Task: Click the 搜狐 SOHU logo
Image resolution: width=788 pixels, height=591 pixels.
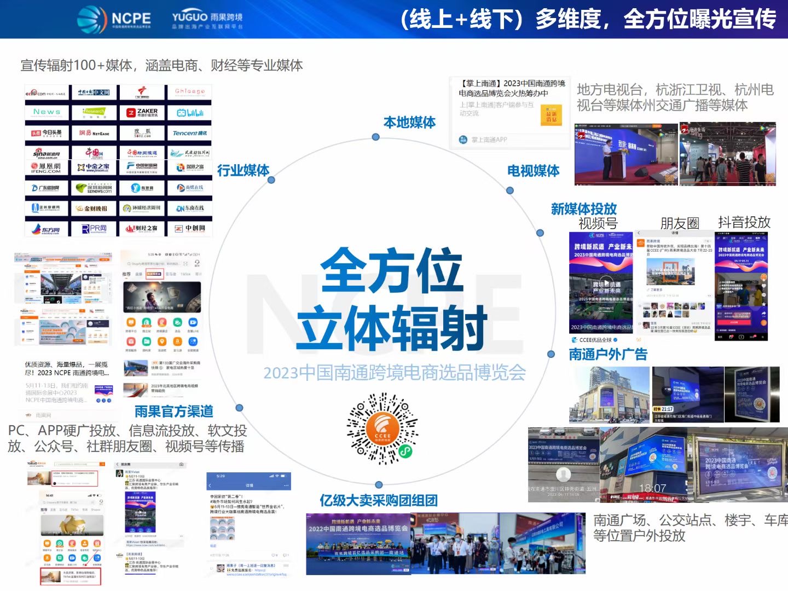Action: coord(142,133)
